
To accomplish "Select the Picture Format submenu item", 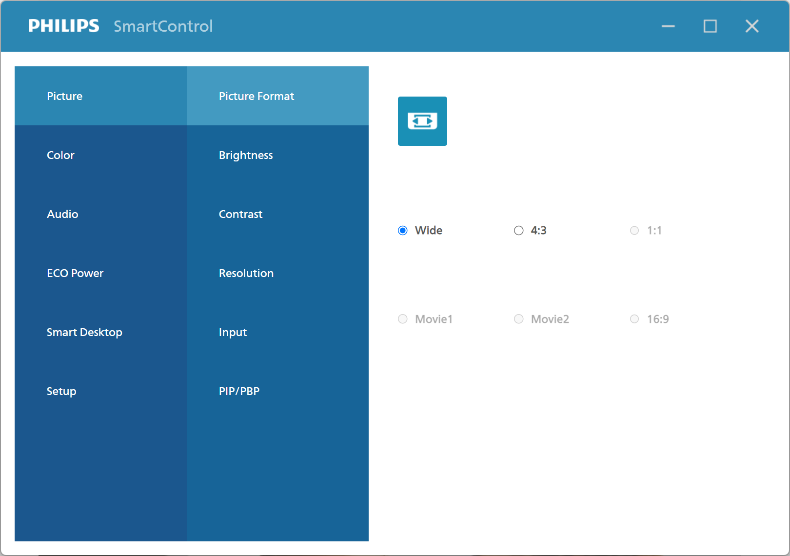I will click(277, 96).
